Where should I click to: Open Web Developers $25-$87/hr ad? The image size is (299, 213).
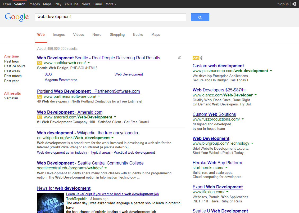(x=219, y=90)
